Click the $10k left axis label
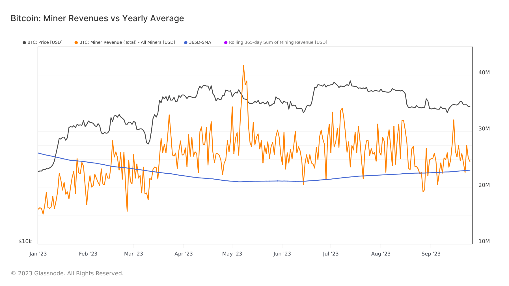Image resolution: width=509 pixels, height=286 pixels. [25, 241]
